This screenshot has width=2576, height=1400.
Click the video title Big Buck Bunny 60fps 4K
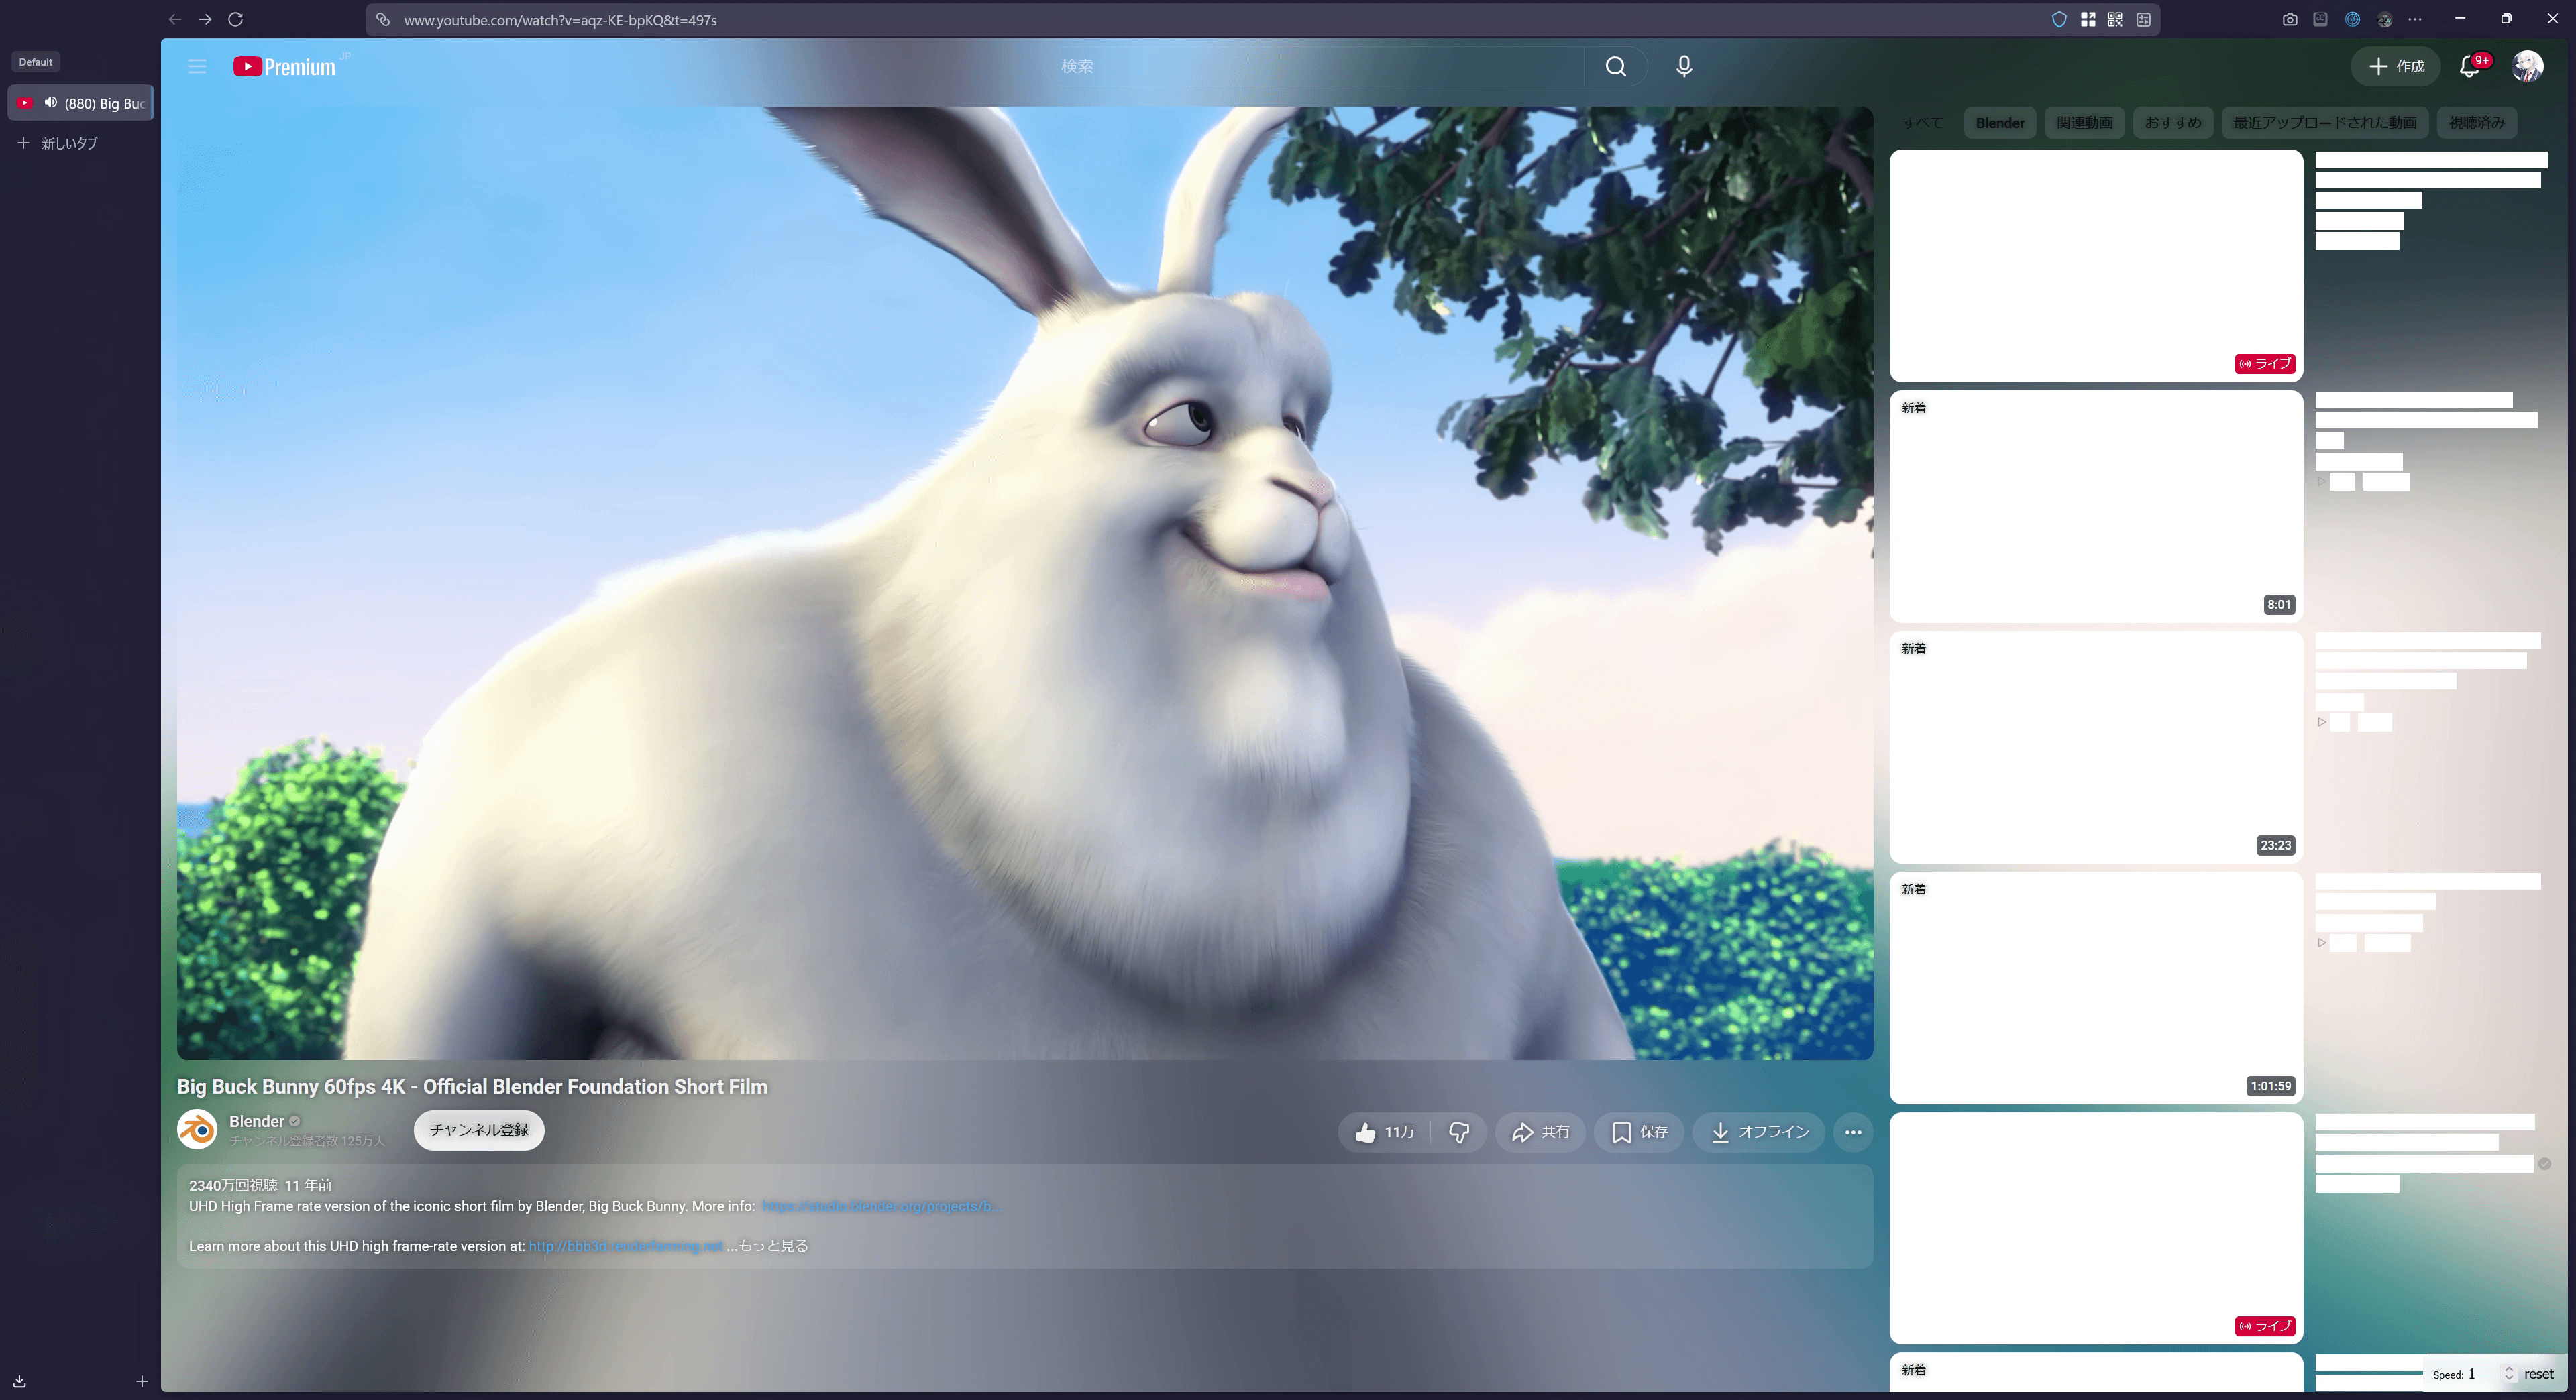(472, 1086)
